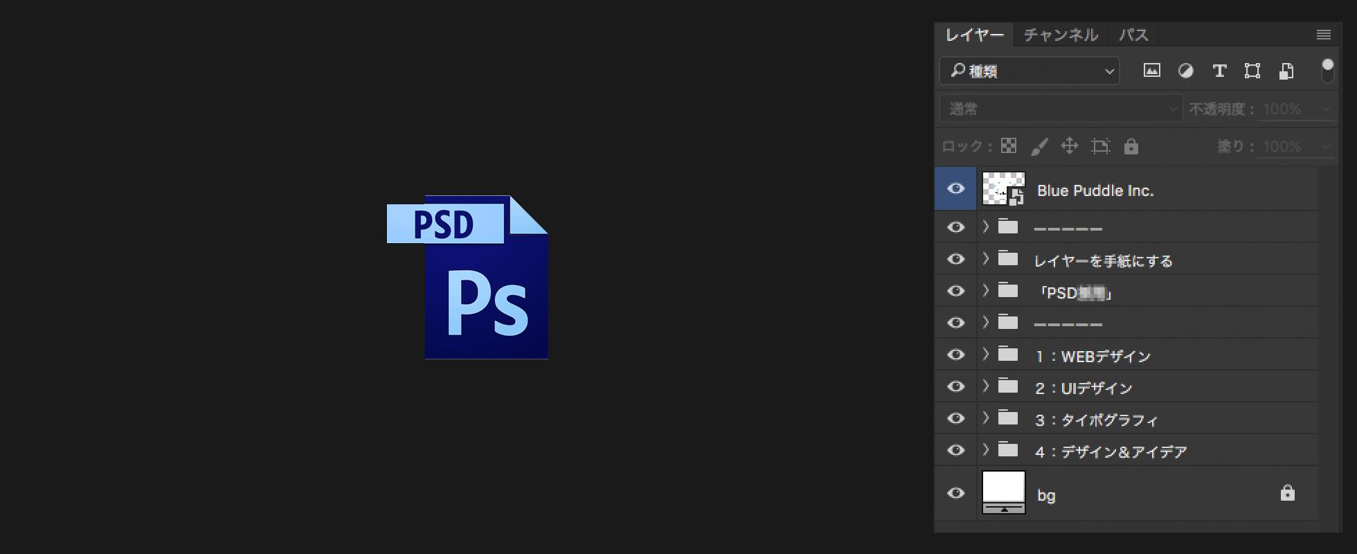Hide the bg layer
This screenshot has width=1357, height=554.
955,493
